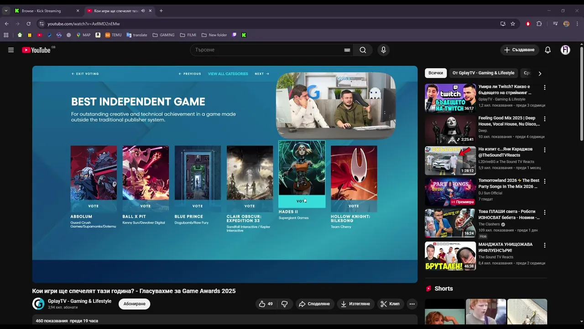This screenshot has width=584, height=329.
Task: Open the translate bookmark
Action: [137, 35]
